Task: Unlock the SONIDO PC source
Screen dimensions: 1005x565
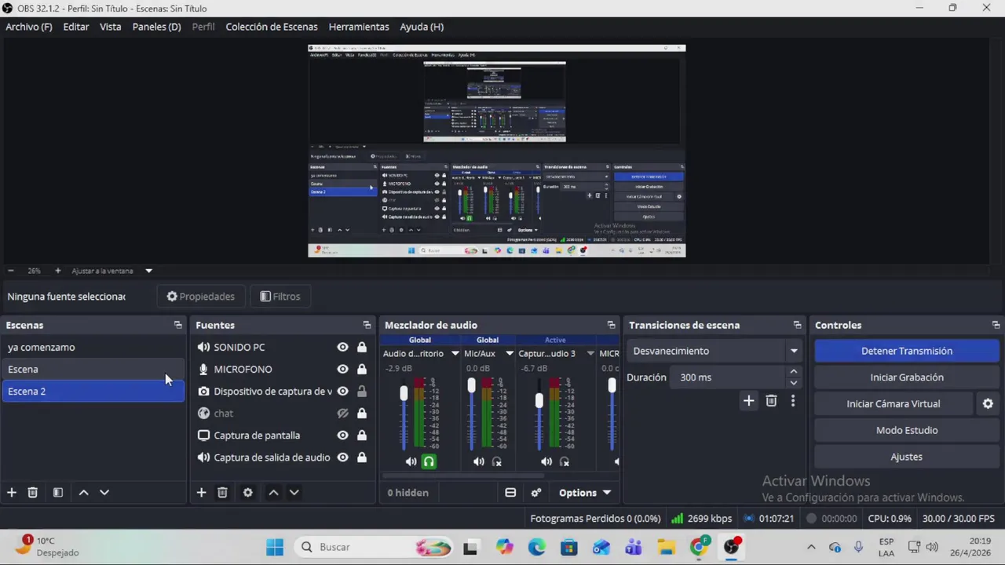Action: tap(362, 347)
